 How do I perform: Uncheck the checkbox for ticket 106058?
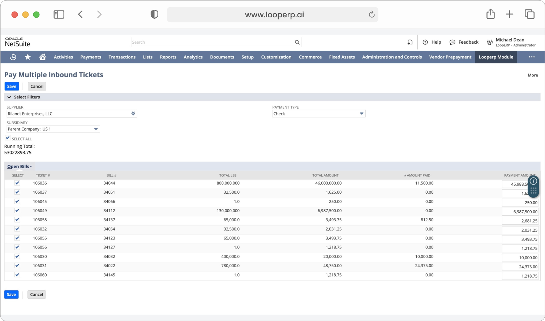(17, 220)
